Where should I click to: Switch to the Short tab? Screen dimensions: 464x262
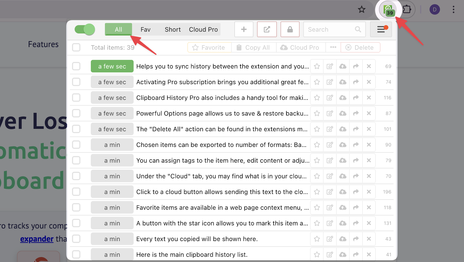coord(173,29)
